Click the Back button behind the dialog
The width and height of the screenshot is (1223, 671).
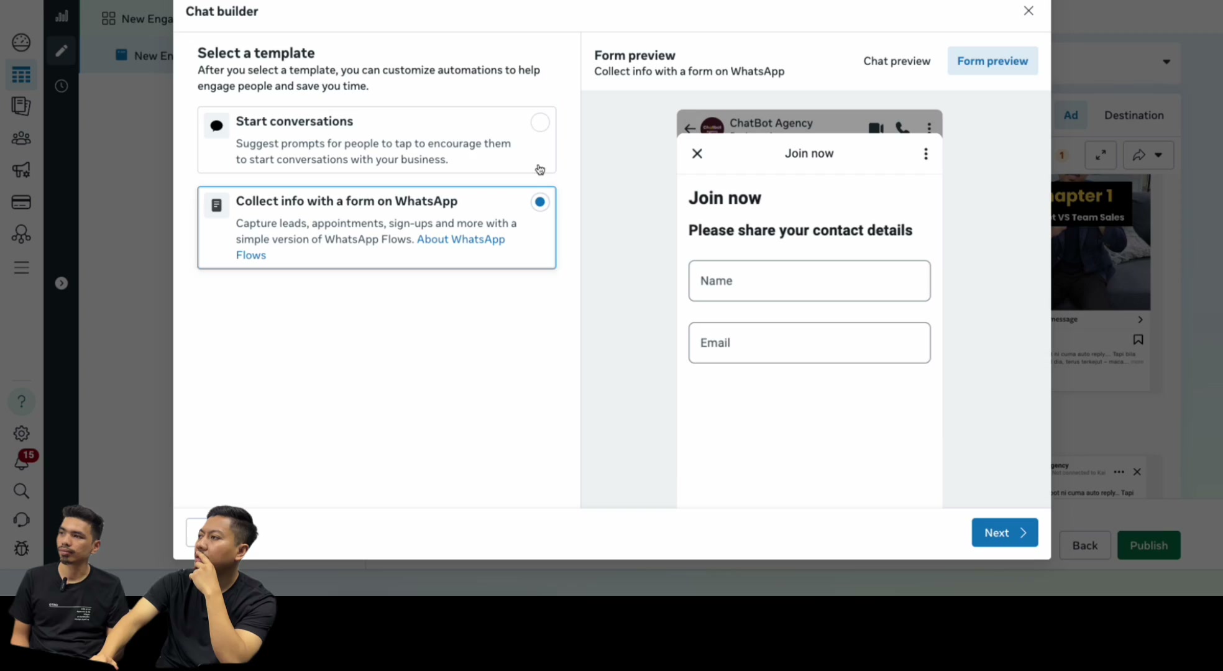(x=1085, y=545)
